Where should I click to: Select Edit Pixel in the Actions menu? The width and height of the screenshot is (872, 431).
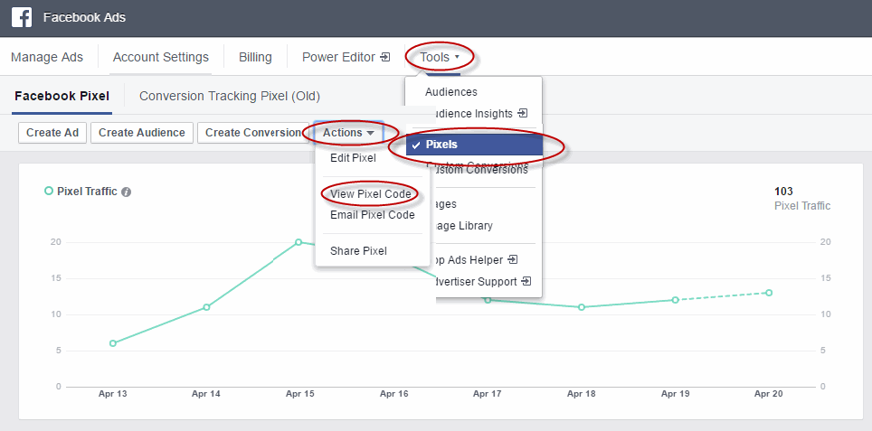tap(353, 158)
